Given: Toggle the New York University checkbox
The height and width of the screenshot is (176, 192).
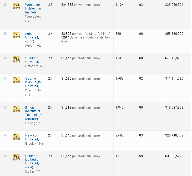Looking at the screenshot, I should (x=5, y=135).
